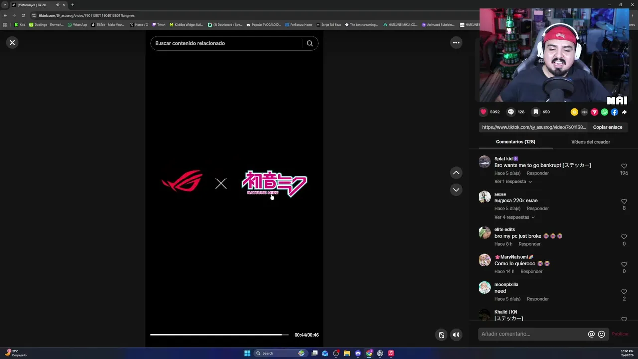Insert mention with @ icon

click(591, 334)
